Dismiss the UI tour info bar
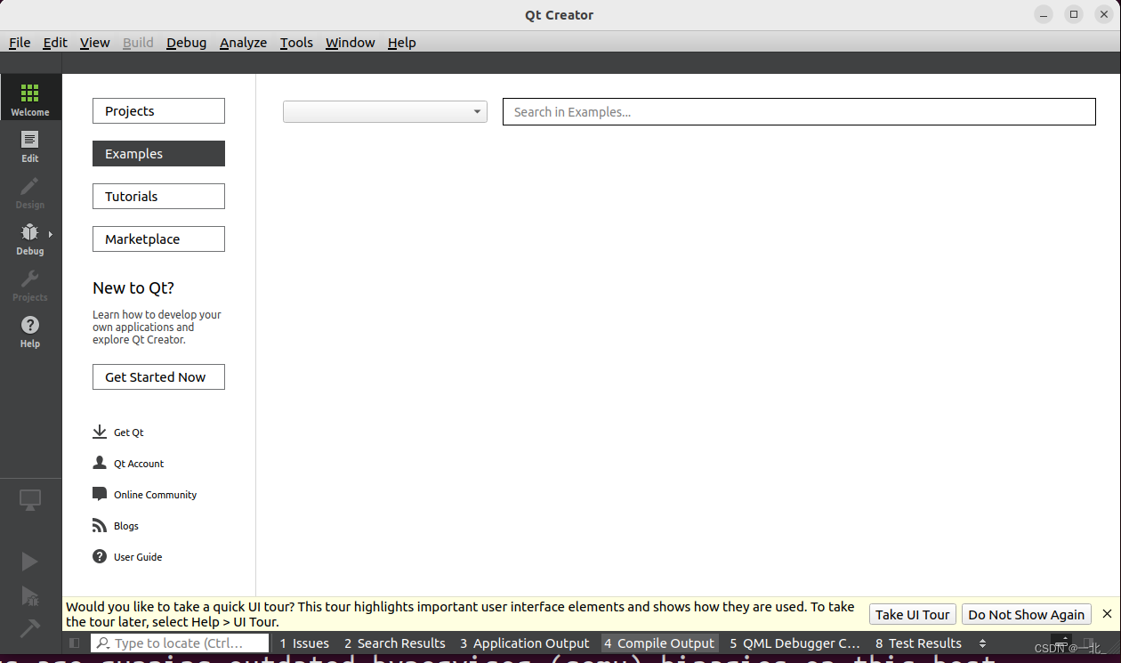The image size is (1121, 663). (1107, 614)
